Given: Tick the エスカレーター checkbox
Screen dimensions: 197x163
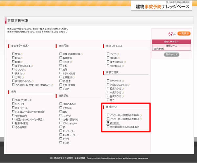Looking at the screenshot, I should (60, 135).
